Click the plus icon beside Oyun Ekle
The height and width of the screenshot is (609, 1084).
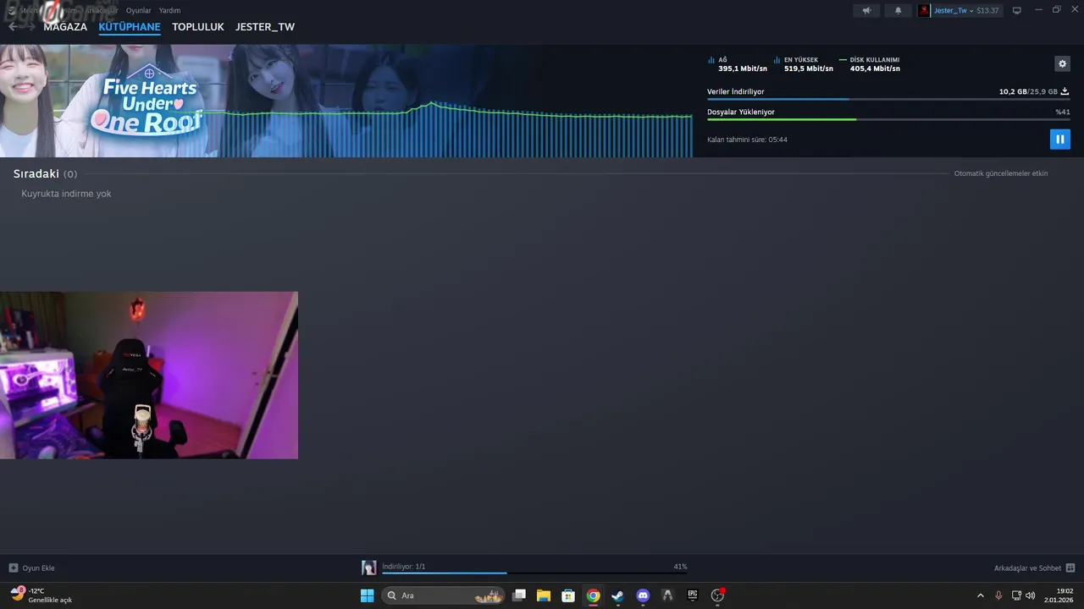click(13, 568)
